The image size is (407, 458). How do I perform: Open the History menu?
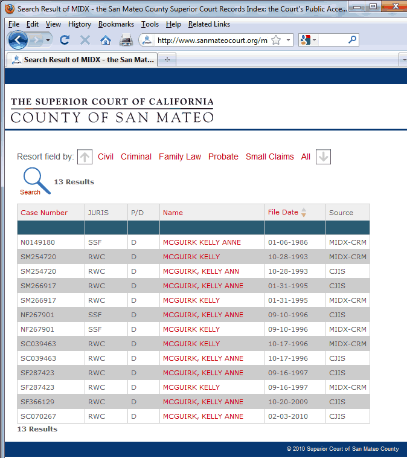80,24
